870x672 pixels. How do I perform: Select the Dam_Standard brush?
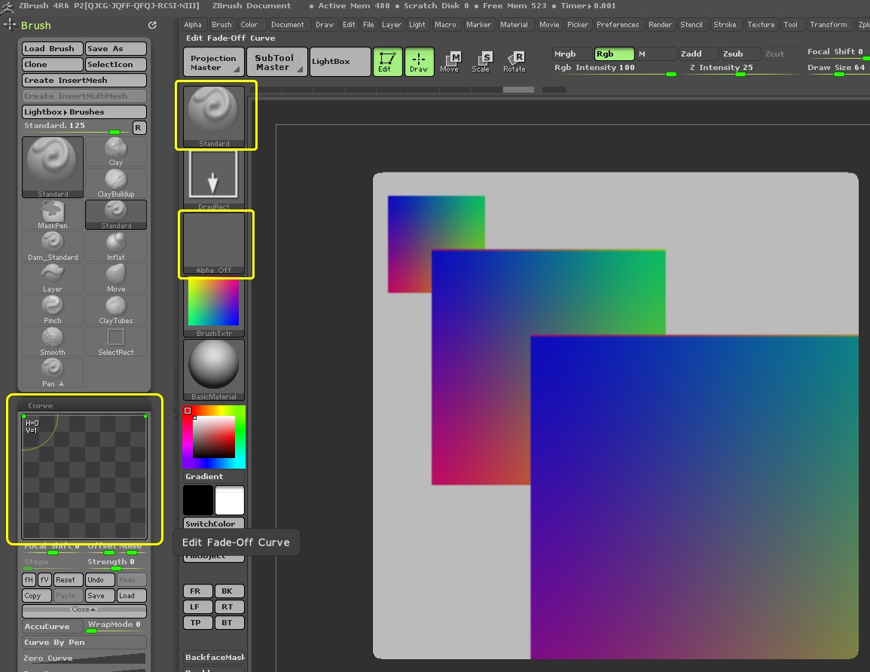pos(53,246)
